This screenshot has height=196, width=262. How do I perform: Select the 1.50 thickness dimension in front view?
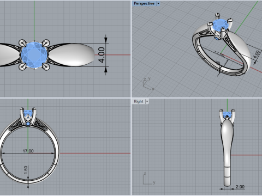click(26, 170)
